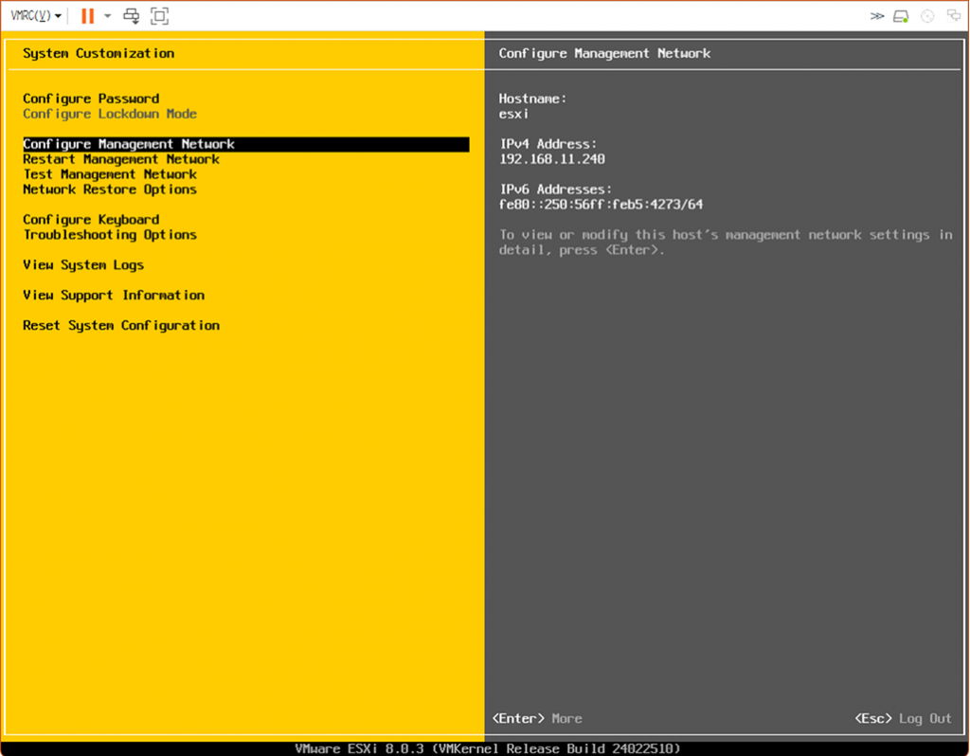
Task: Select Configure Lockdown Mode
Action: [x=110, y=114]
